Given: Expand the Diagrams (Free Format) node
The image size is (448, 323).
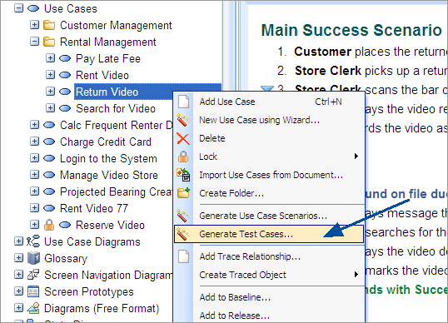Looking at the screenshot, I should 18,308.
